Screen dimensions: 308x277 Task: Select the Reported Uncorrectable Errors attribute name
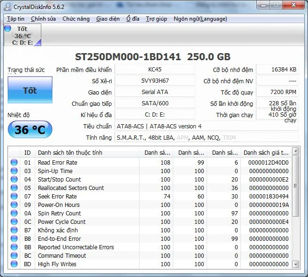pos(76,247)
